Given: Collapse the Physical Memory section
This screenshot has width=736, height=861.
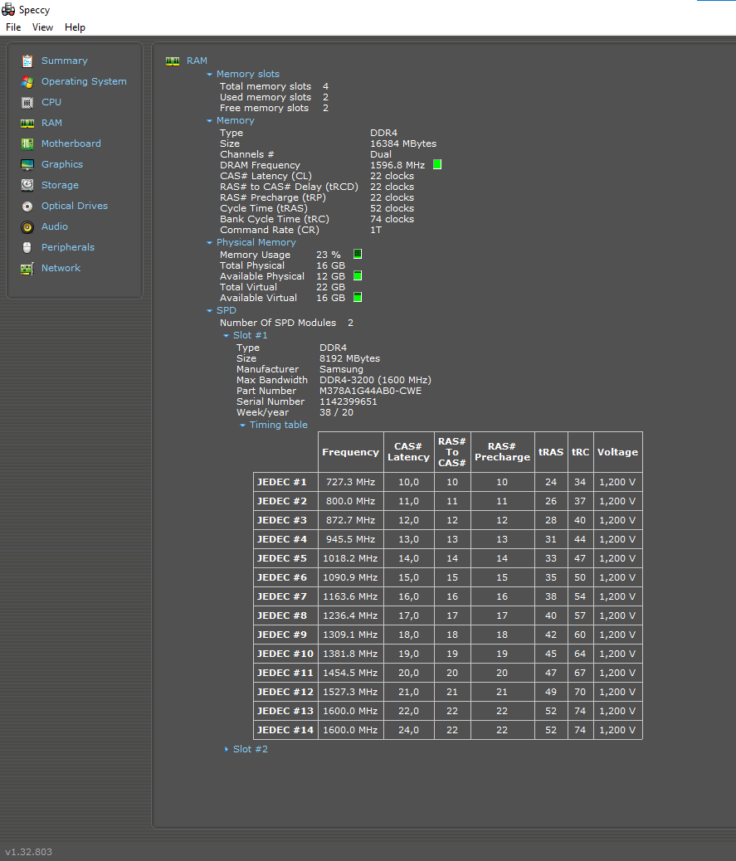Looking at the screenshot, I should click(209, 243).
